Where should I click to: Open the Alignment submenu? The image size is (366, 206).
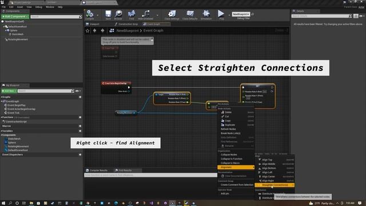236,167
